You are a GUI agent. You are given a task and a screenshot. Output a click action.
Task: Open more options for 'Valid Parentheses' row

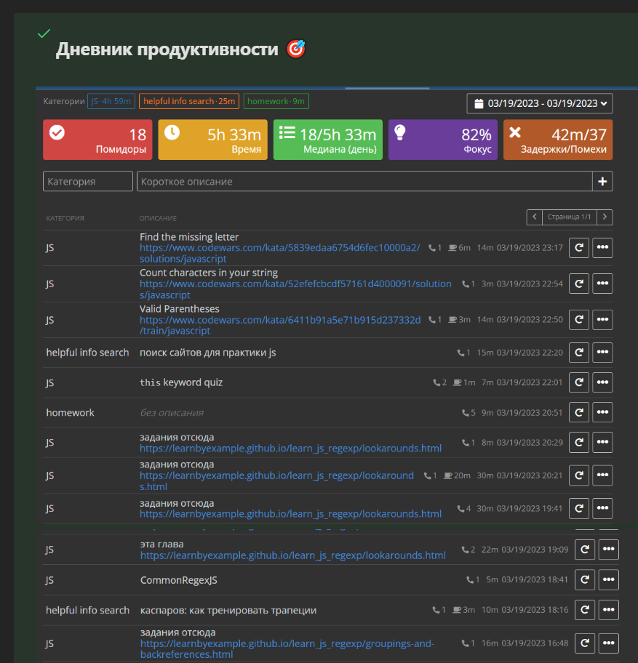pyautogui.click(x=602, y=320)
